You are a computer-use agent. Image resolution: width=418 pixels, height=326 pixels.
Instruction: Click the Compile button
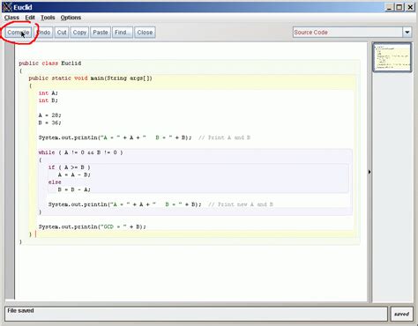[x=19, y=33]
